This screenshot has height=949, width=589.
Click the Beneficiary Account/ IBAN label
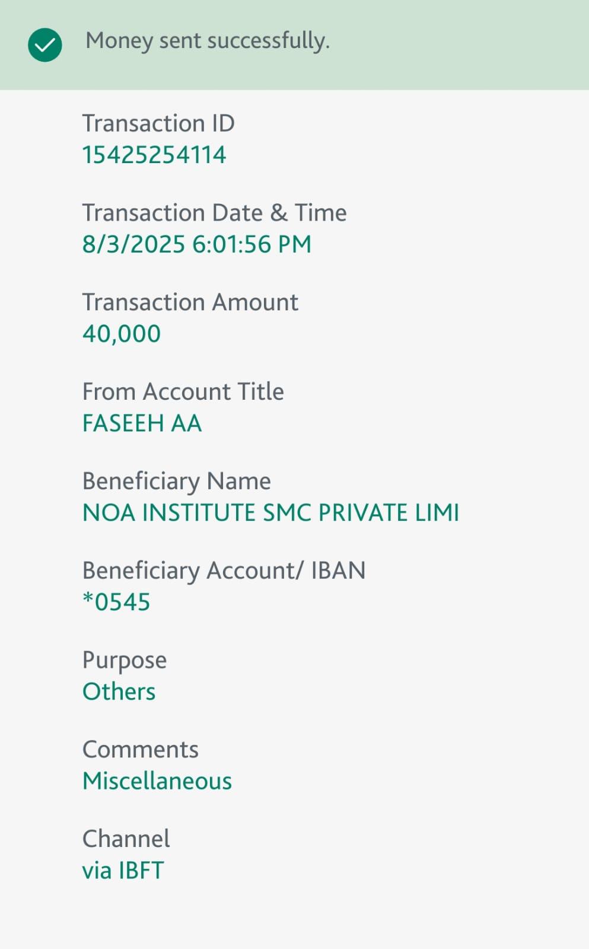(224, 571)
